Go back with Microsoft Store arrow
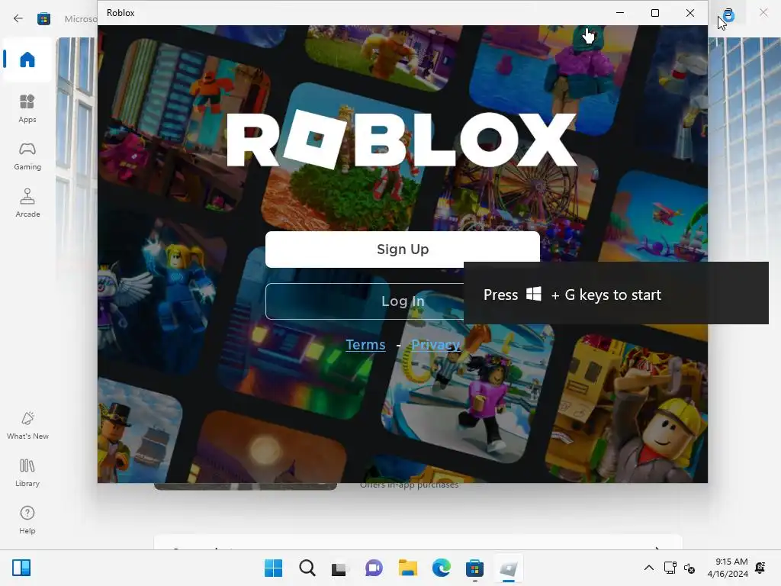The width and height of the screenshot is (781, 586). 18,18
